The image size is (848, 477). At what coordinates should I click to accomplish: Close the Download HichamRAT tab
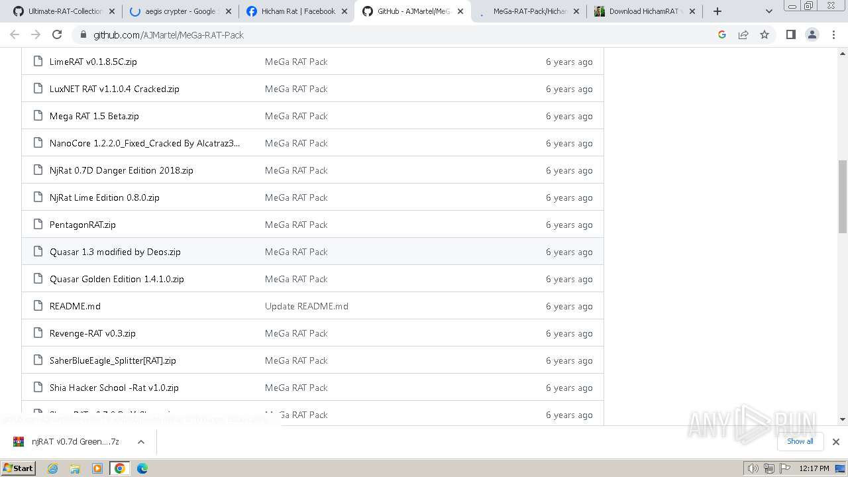click(692, 11)
